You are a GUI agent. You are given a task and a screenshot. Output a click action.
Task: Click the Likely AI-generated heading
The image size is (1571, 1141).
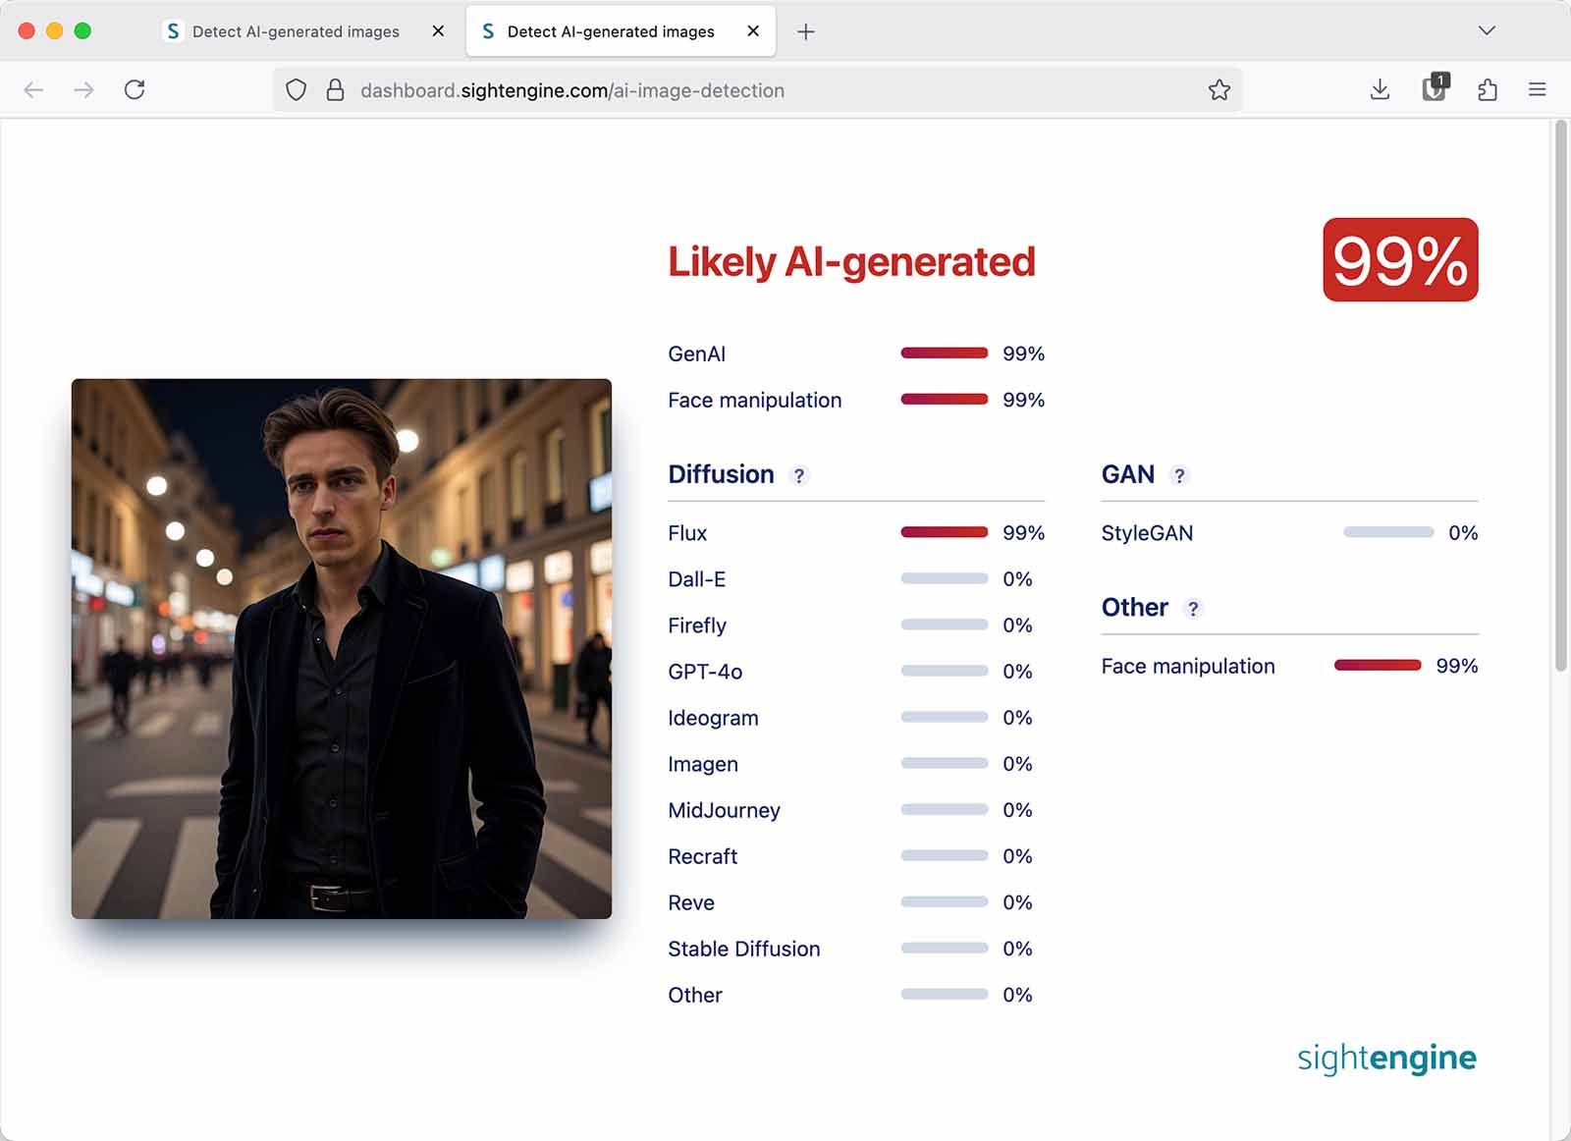[851, 262]
